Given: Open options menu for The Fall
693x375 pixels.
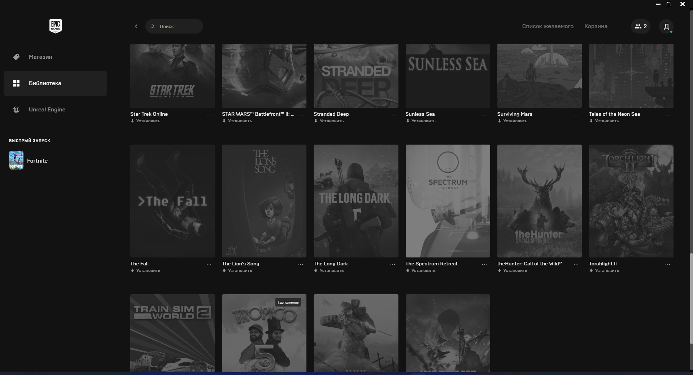Looking at the screenshot, I should pos(209,264).
